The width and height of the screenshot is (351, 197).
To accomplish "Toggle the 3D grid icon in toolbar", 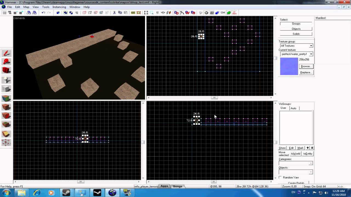I will tap(10, 13).
